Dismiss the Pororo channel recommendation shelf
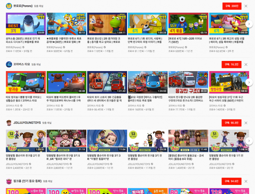Image resolution: width=255 pixels, height=194 pixels. coord(246,6)
